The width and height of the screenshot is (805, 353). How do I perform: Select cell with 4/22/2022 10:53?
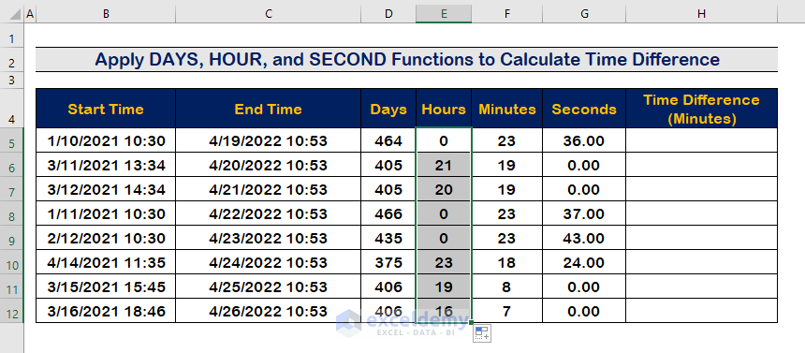(268, 213)
